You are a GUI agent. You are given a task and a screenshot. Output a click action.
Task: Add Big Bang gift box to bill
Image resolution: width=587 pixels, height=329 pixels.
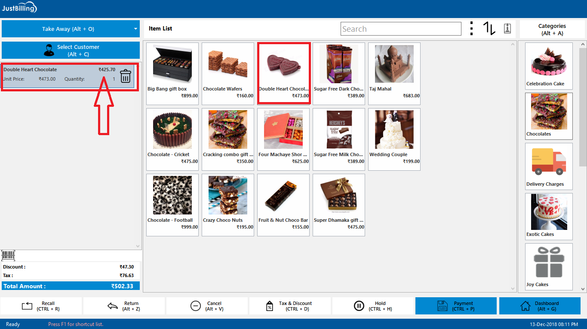coord(172,73)
